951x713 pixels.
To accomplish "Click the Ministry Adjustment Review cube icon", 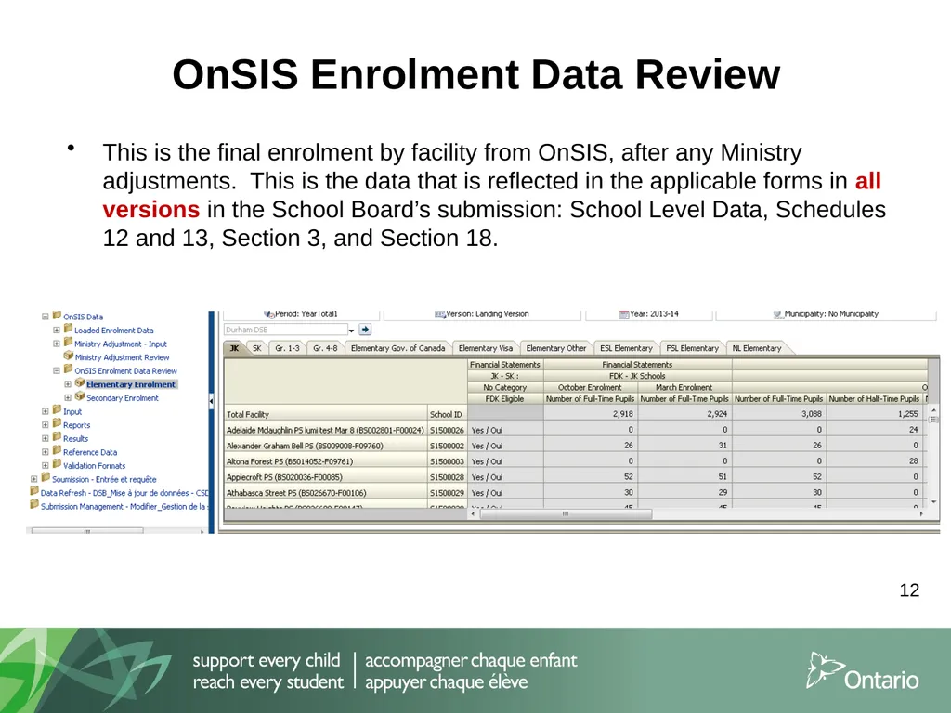I will (x=69, y=356).
